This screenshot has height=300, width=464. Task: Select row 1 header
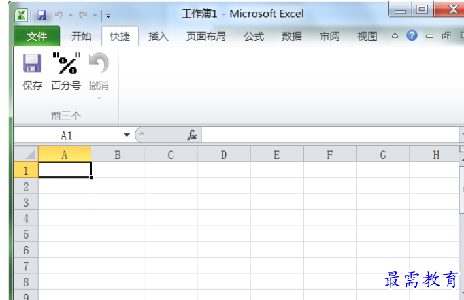click(26, 170)
